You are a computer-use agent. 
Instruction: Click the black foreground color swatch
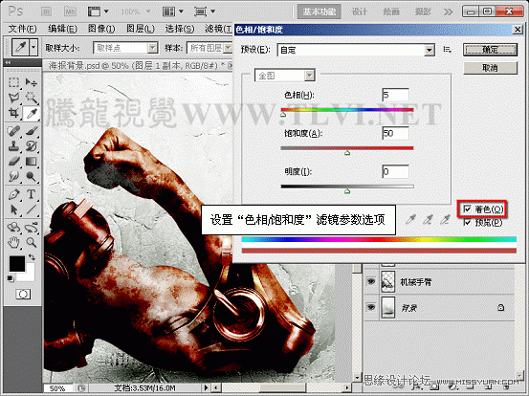click(x=16, y=263)
